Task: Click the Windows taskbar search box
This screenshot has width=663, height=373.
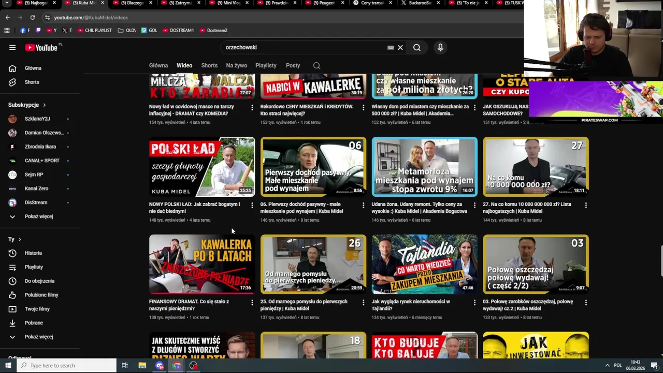Action: pyautogui.click(x=67, y=366)
